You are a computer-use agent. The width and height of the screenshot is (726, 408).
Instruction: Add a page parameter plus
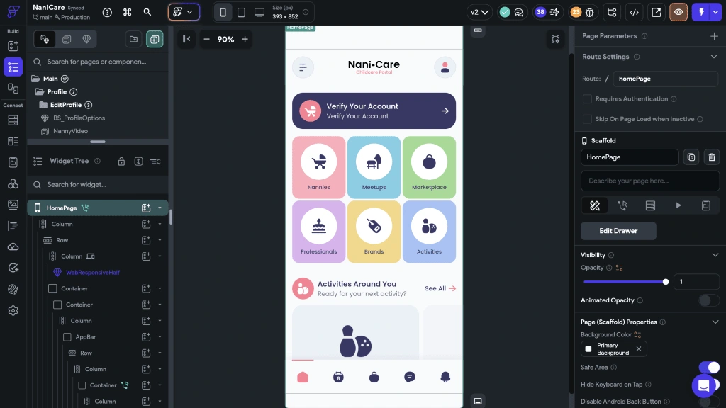[x=714, y=36]
